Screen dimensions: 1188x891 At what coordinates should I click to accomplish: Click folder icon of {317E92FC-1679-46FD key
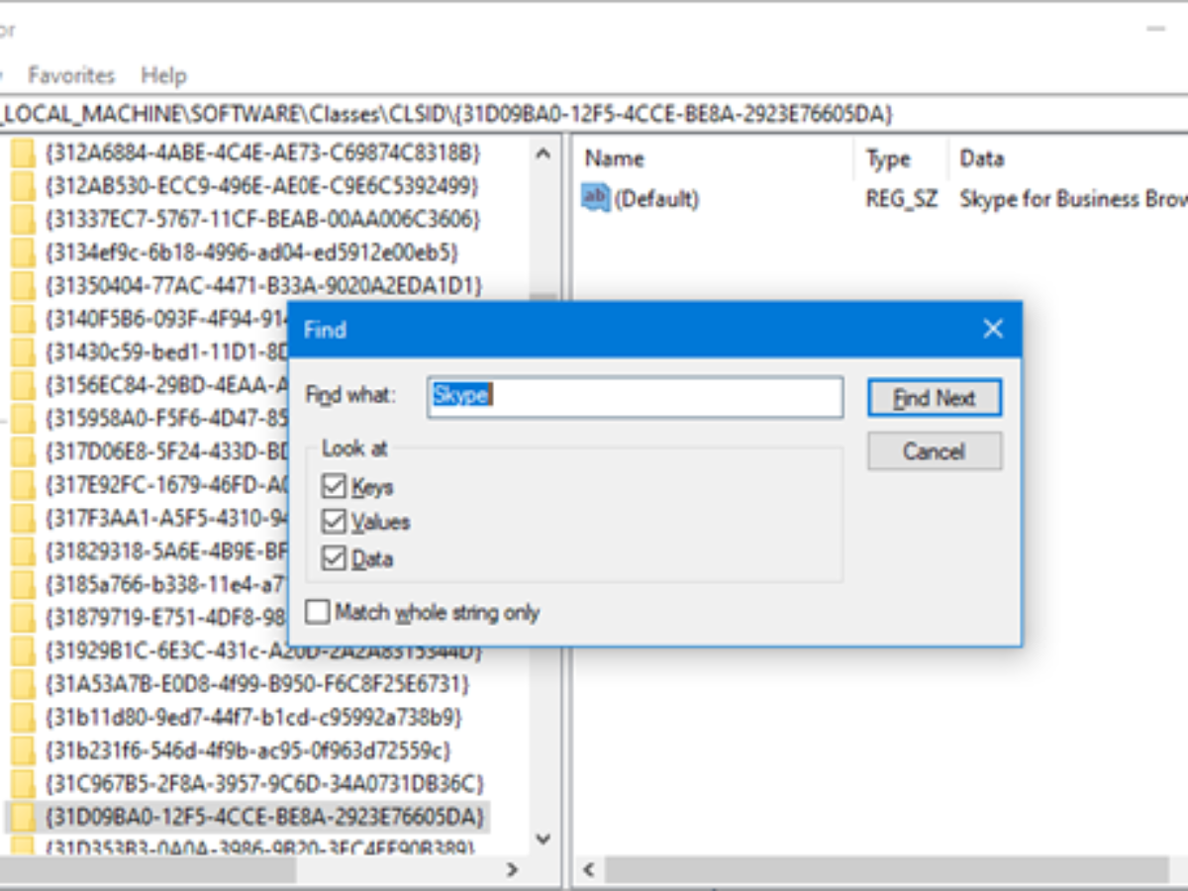[x=23, y=486]
